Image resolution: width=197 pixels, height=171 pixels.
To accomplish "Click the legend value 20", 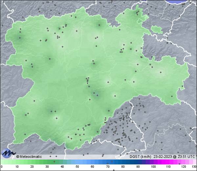I will (32, 167).
